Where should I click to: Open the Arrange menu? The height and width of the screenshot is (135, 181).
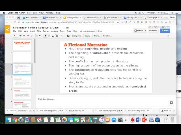55,31
